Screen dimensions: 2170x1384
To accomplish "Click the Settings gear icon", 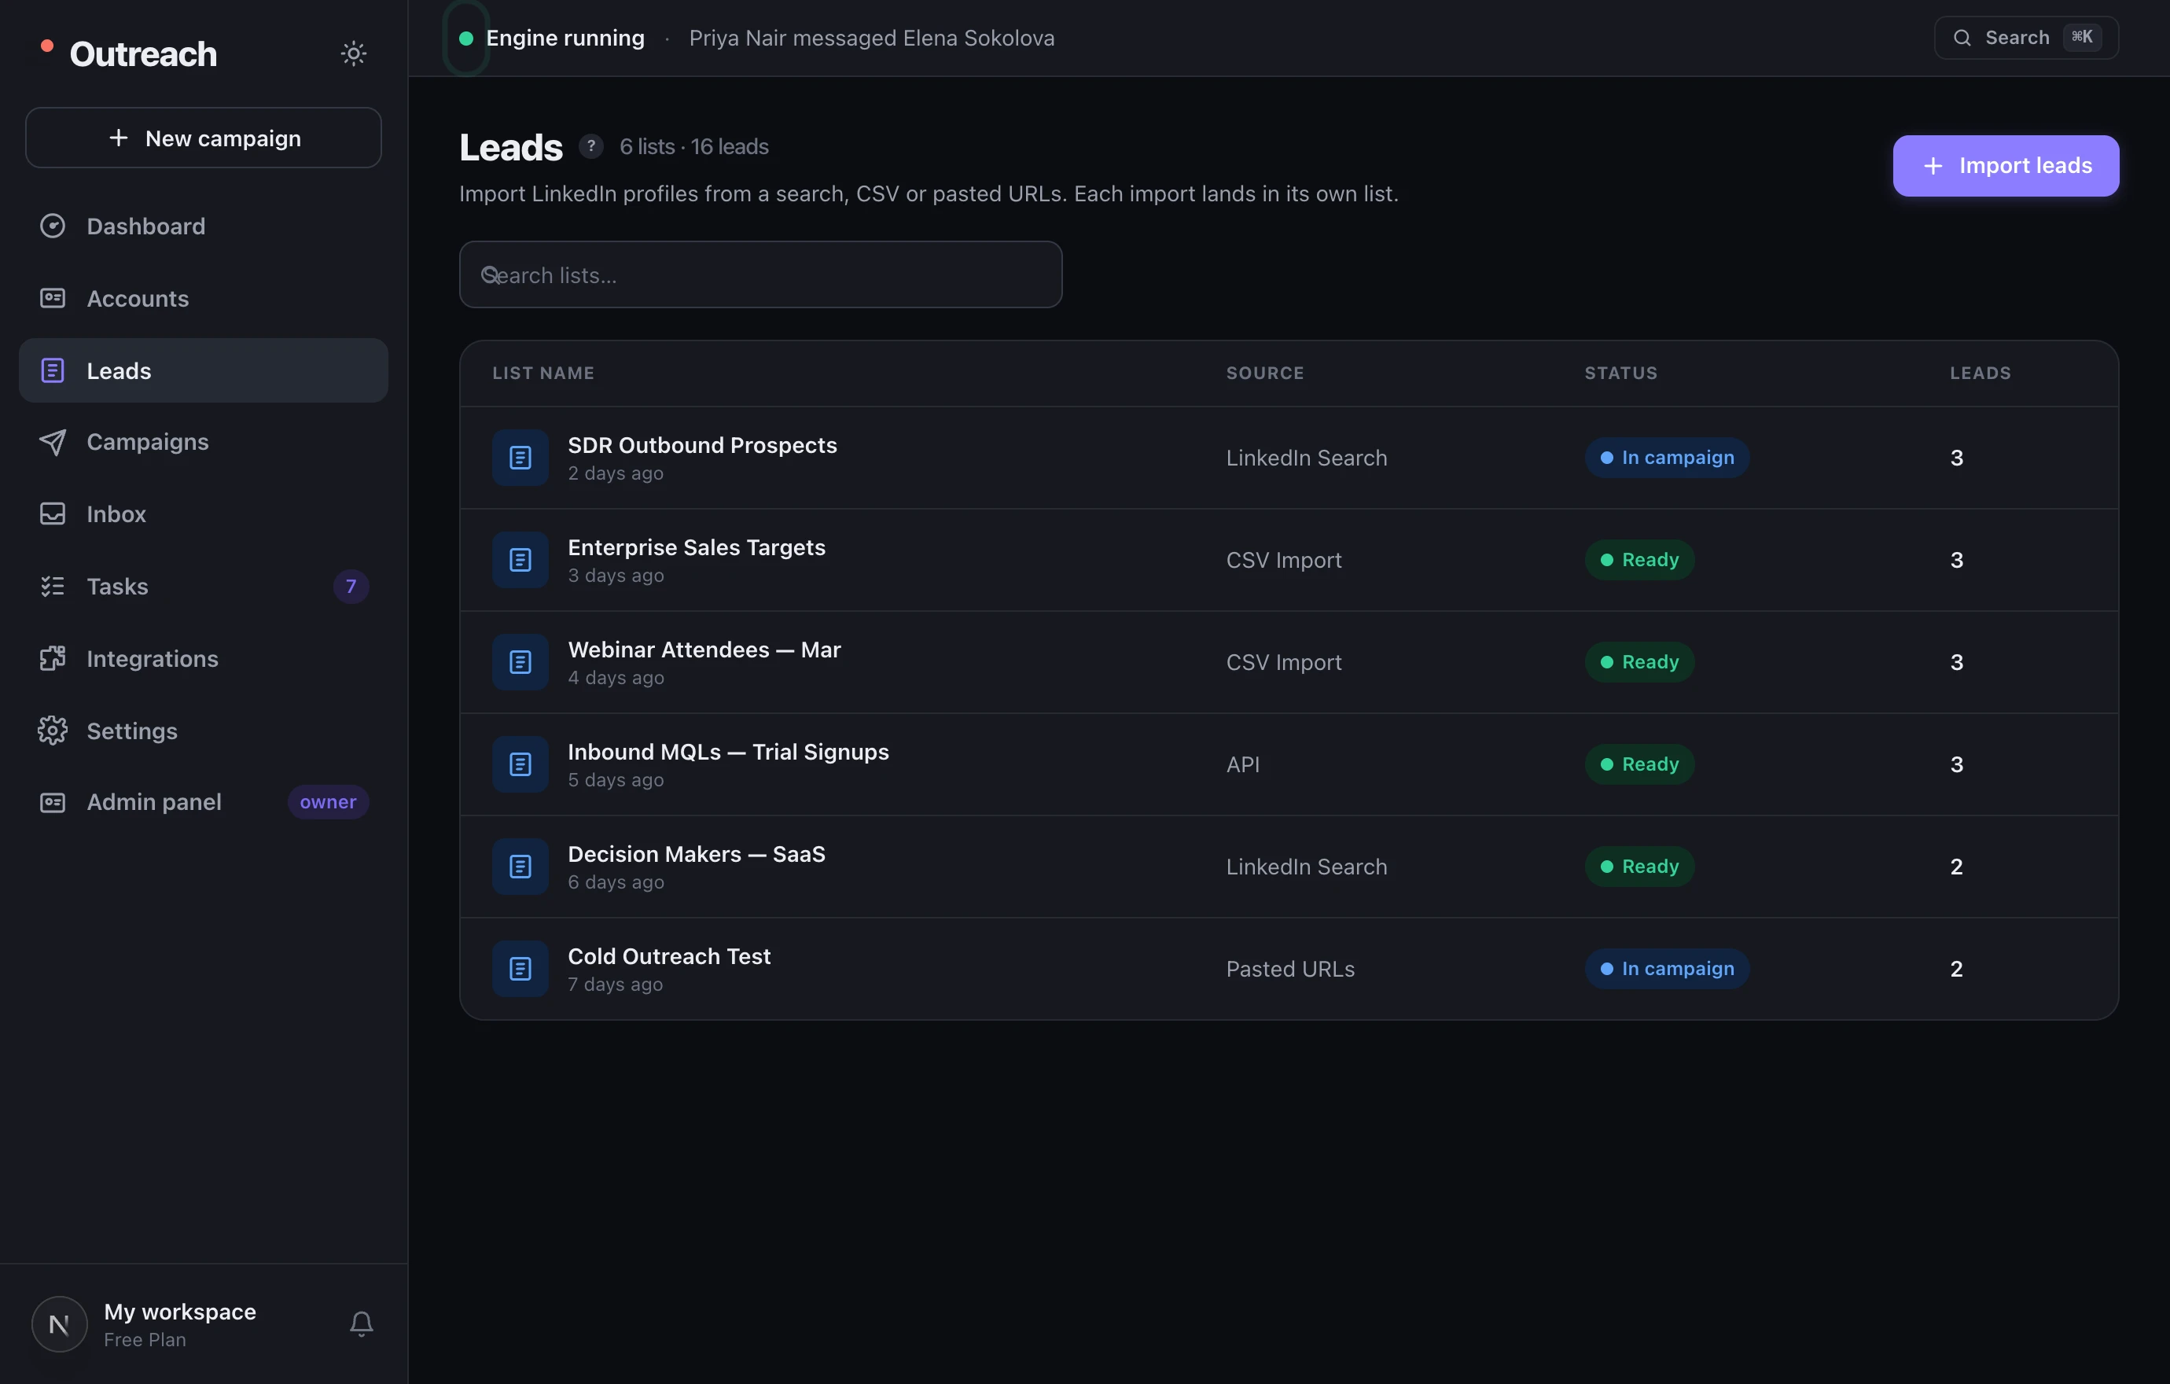I will (x=52, y=731).
